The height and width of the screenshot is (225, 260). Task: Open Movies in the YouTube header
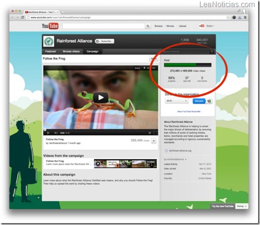(170, 26)
